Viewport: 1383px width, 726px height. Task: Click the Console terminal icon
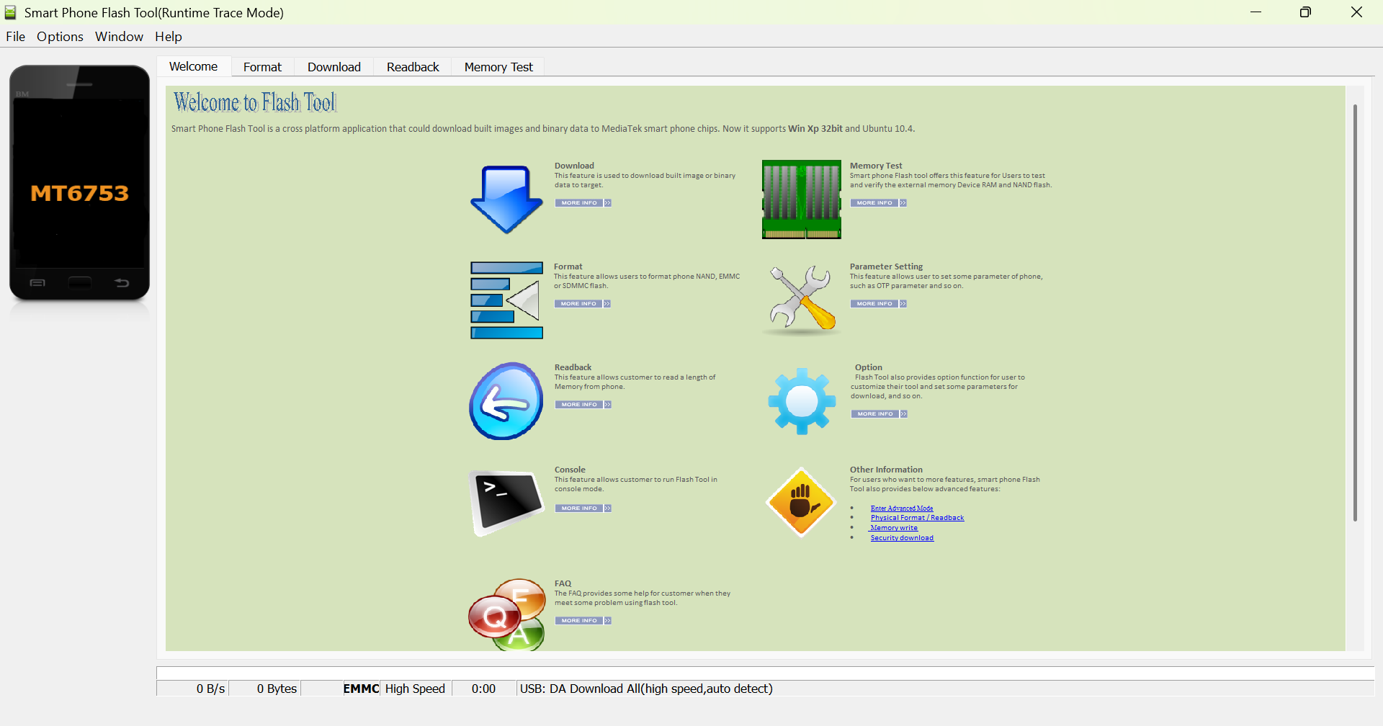(506, 503)
